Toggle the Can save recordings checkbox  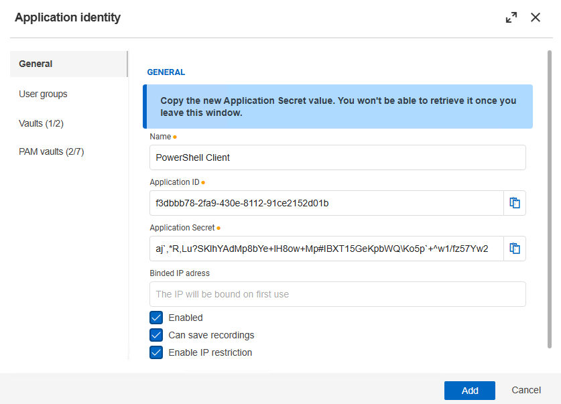coord(156,335)
